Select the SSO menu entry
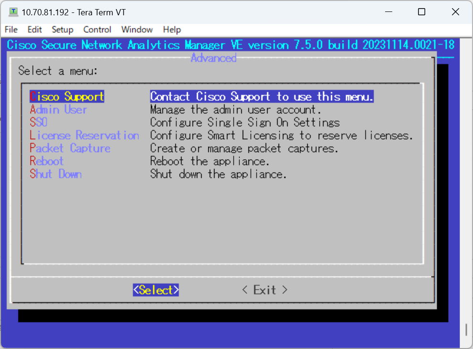 coord(38,122)
